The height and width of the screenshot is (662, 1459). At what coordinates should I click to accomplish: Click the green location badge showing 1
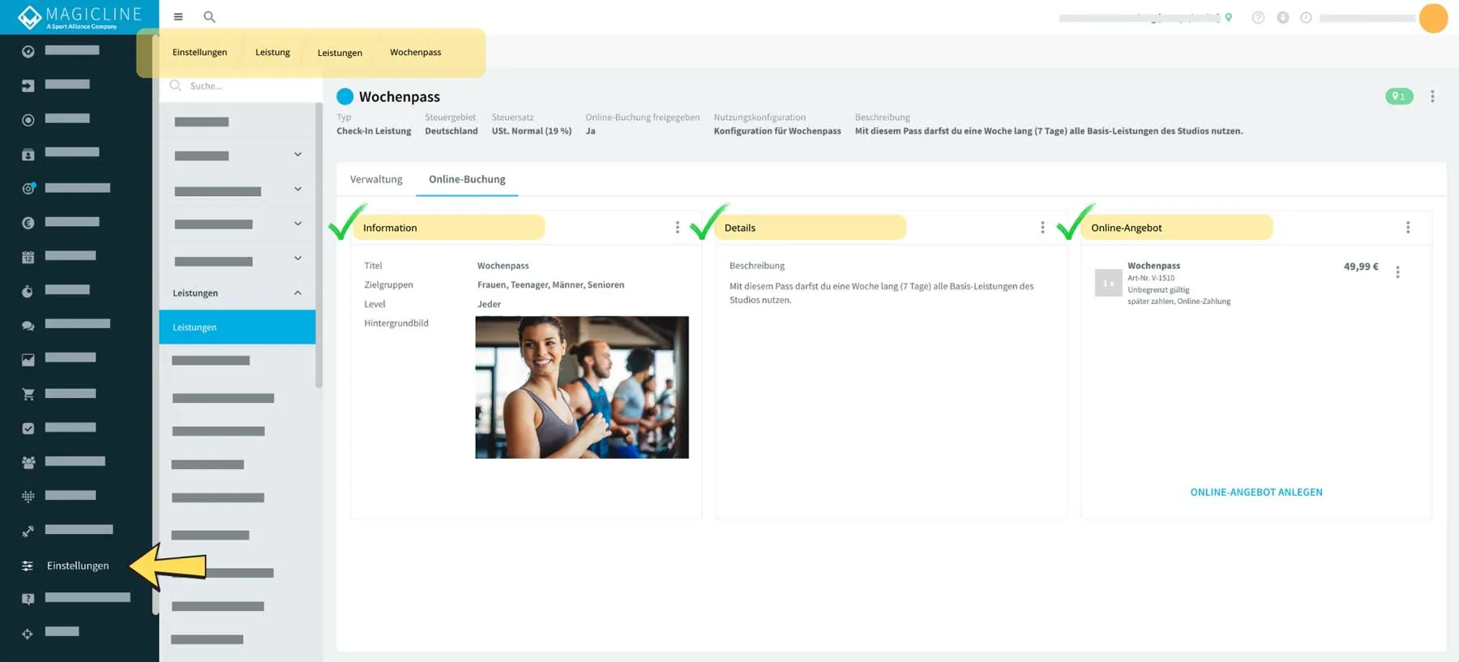tap(1398, 96)
